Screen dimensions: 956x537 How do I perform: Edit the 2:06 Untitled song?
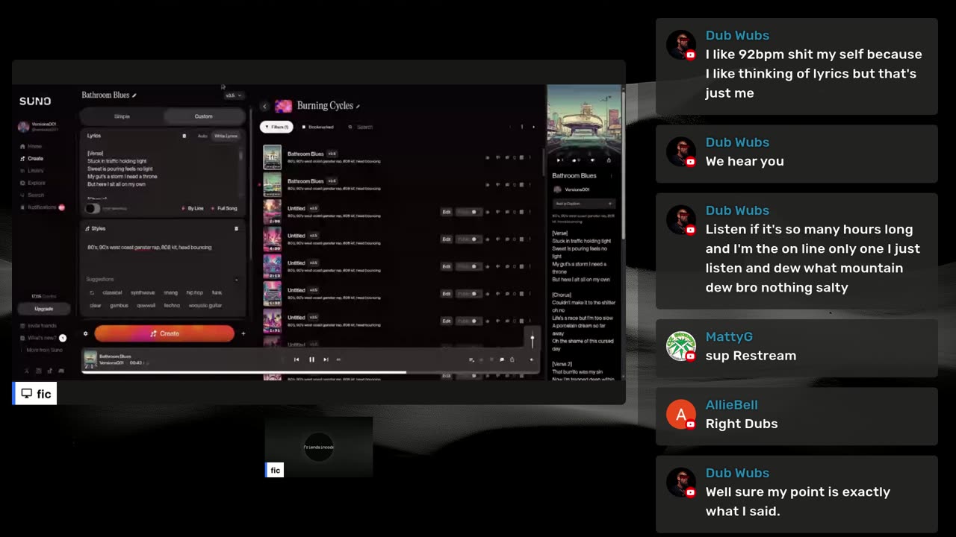447,212
